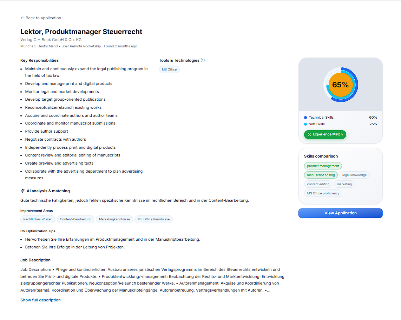Select the Rechtliches Wissen improvement chip
Image resolution: width=401 pixels, height=320 pixels.
(x=38, y=219)
